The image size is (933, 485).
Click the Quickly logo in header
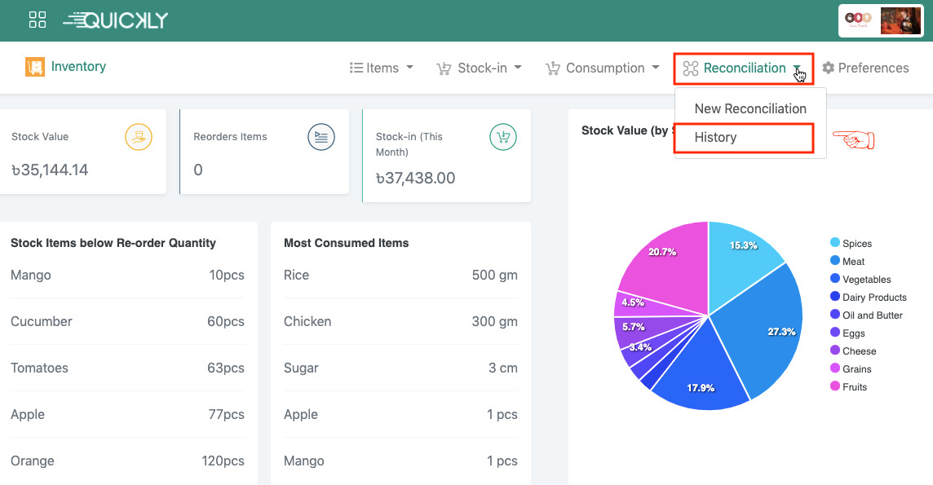click(116, 20)
